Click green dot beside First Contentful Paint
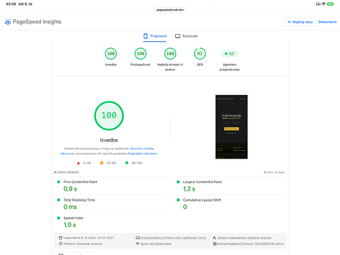The width and height of the screenshot is (340, 255). point(59,182)
